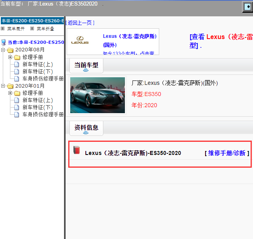
Task: Select the 当前车型 tab header
Action: [86, 66]
